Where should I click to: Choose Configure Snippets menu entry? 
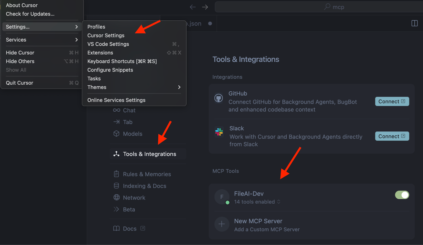[134, 70]
